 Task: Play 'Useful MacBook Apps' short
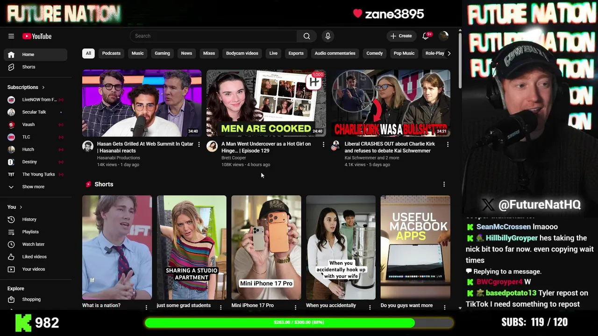tap(415, 247)
